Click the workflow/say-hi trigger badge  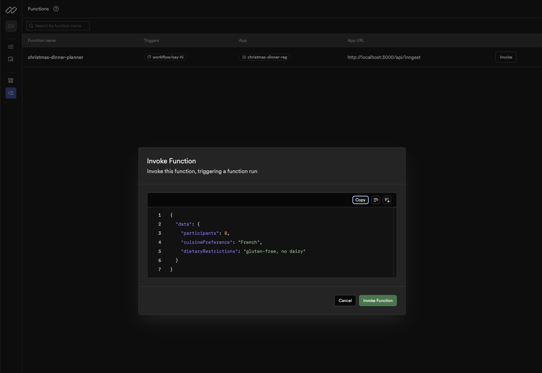(165, 57)
